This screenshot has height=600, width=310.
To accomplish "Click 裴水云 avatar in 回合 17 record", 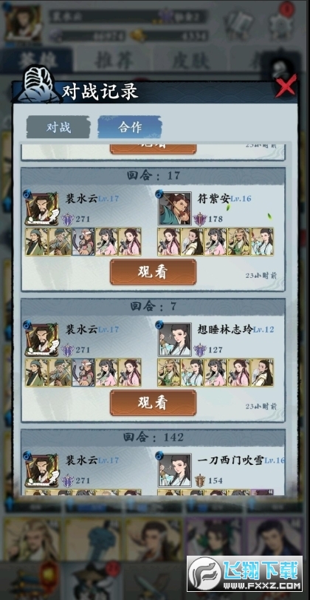I will click(41, 209).
